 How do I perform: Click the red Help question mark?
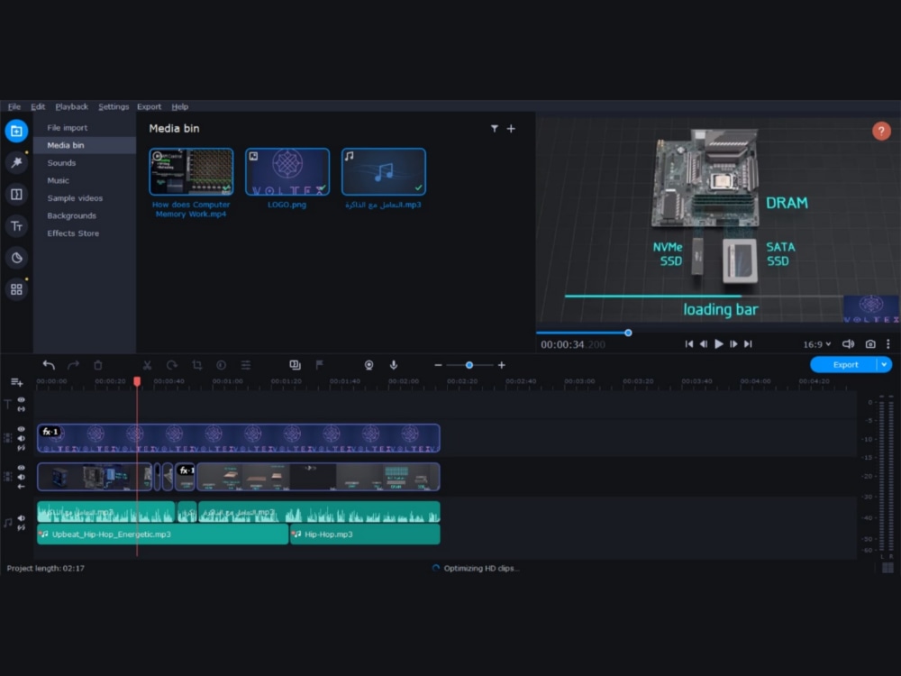[881, 131]
